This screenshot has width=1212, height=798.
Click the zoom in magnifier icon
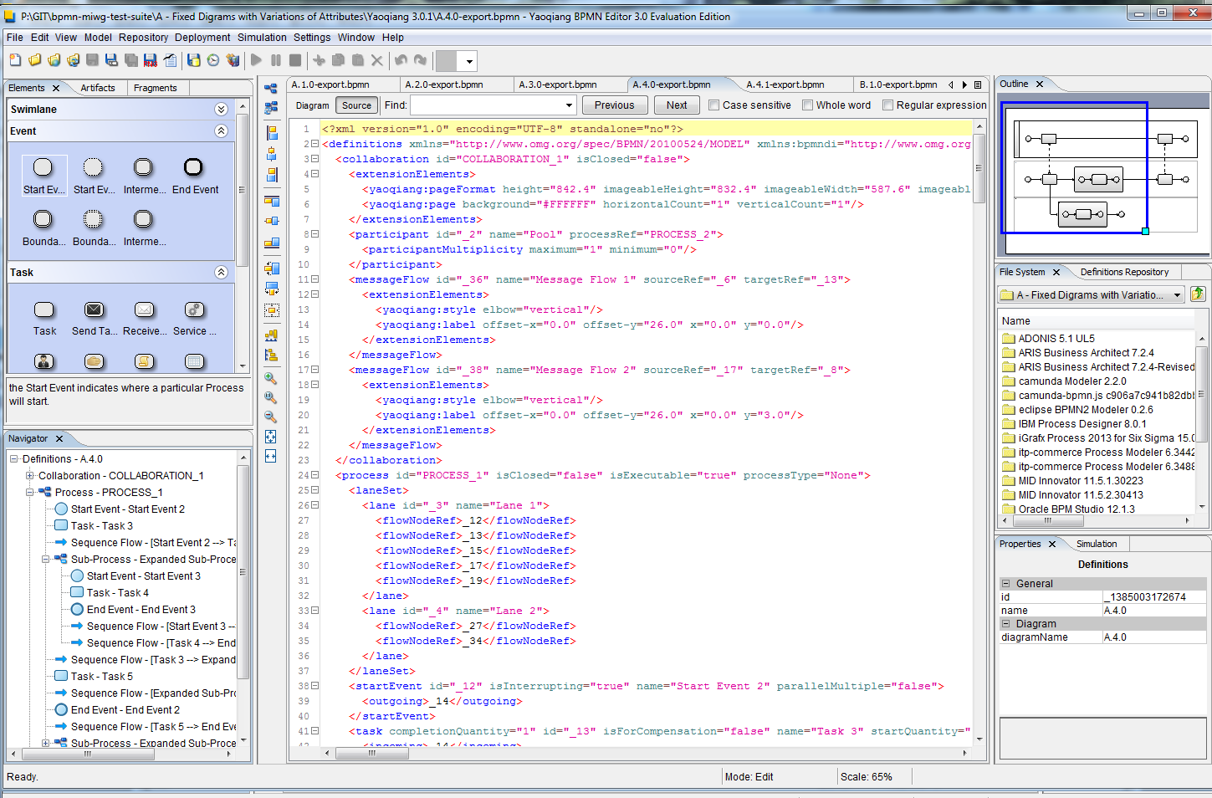pyautogui.click(x=271, y=379)
